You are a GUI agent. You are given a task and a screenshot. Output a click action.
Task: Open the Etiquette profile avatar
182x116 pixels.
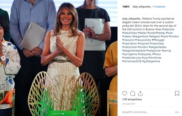(x=126, y=7)
